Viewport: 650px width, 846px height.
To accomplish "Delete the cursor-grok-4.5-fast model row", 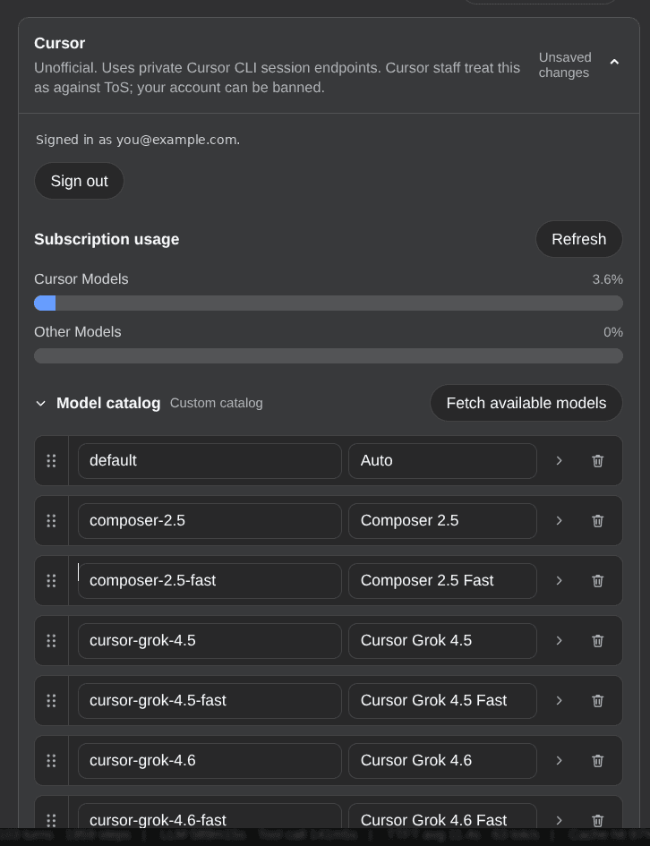I will tap(597, 700).
